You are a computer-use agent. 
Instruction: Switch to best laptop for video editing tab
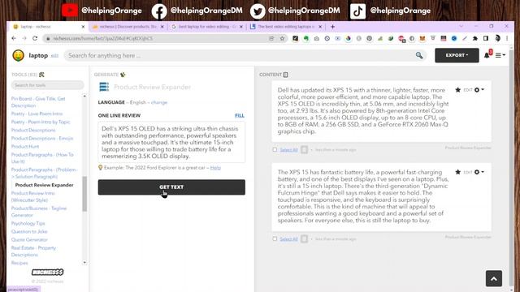[x=208, y=27]
